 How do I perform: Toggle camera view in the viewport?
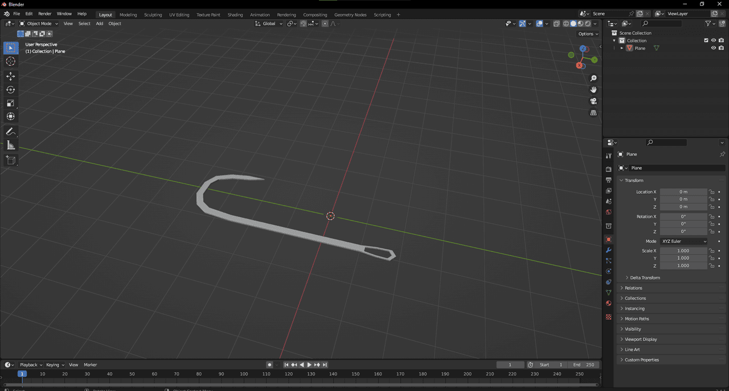[x=593, y=101]
